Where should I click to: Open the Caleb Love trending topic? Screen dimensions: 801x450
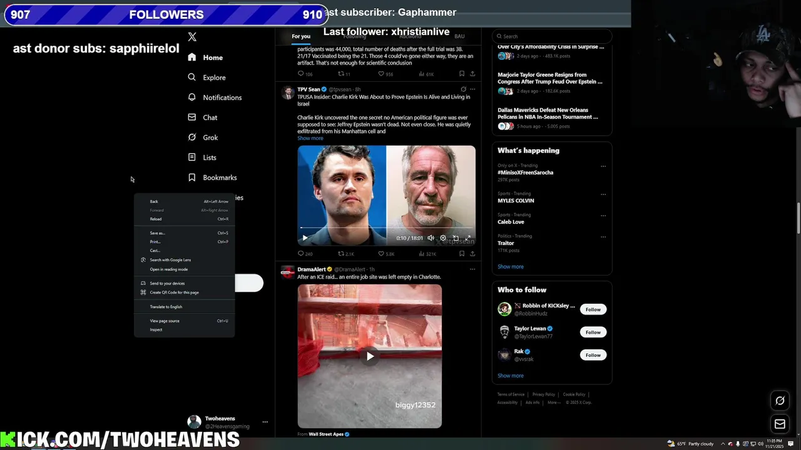(511, 222)
